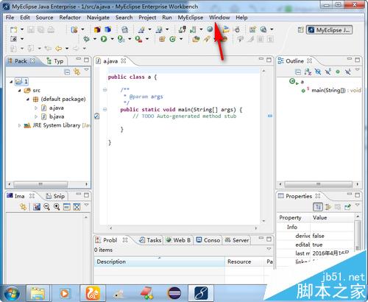Select the (default package) item
Image resolution: width=368 pixels, height=302 pixels.
tap(60, 99)
